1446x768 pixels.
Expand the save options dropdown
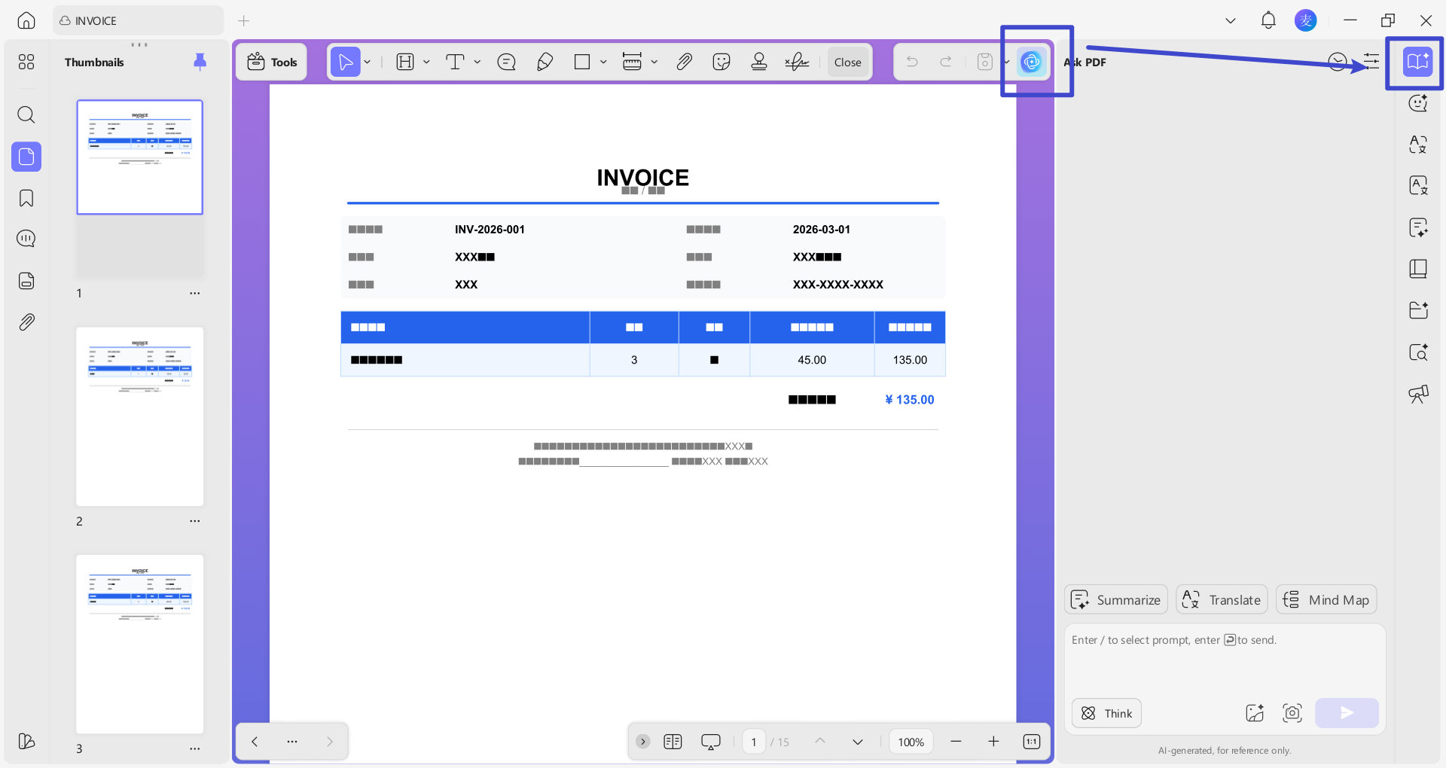coord(1006,62)
